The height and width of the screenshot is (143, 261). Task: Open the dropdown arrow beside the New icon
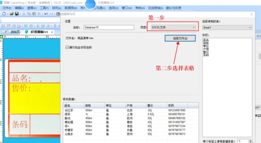tap(8, 14)
